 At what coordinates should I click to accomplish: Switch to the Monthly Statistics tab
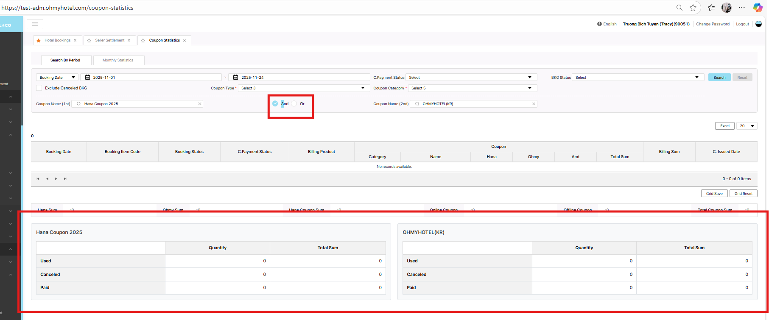click(x=118, y=60)
